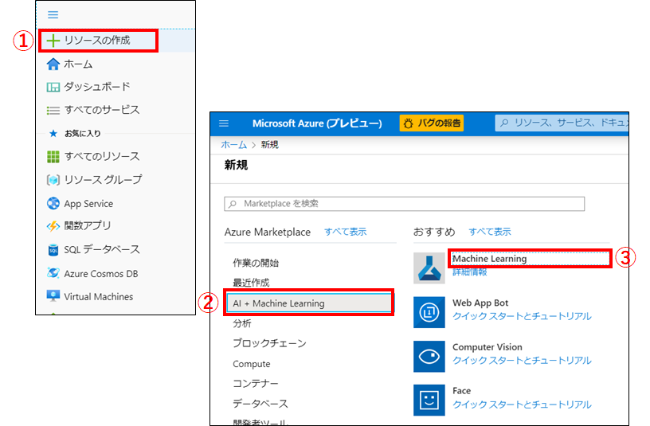Open リソース グループ in the sidebar

(x=104, y=180)
